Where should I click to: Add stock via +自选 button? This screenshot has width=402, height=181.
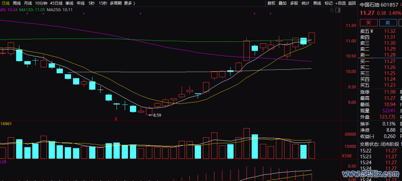point(341,3)
